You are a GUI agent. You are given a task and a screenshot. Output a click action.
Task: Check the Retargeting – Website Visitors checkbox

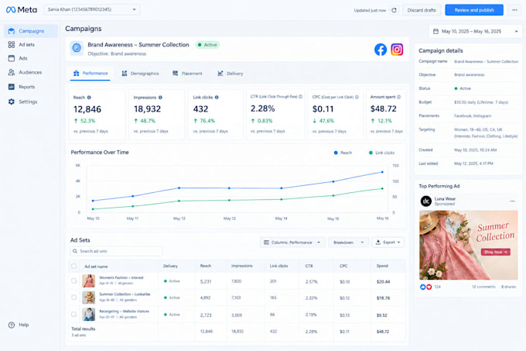point(73,315)
